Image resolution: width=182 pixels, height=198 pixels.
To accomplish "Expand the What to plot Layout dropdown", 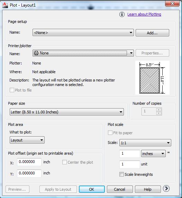I will coord(27,140).
